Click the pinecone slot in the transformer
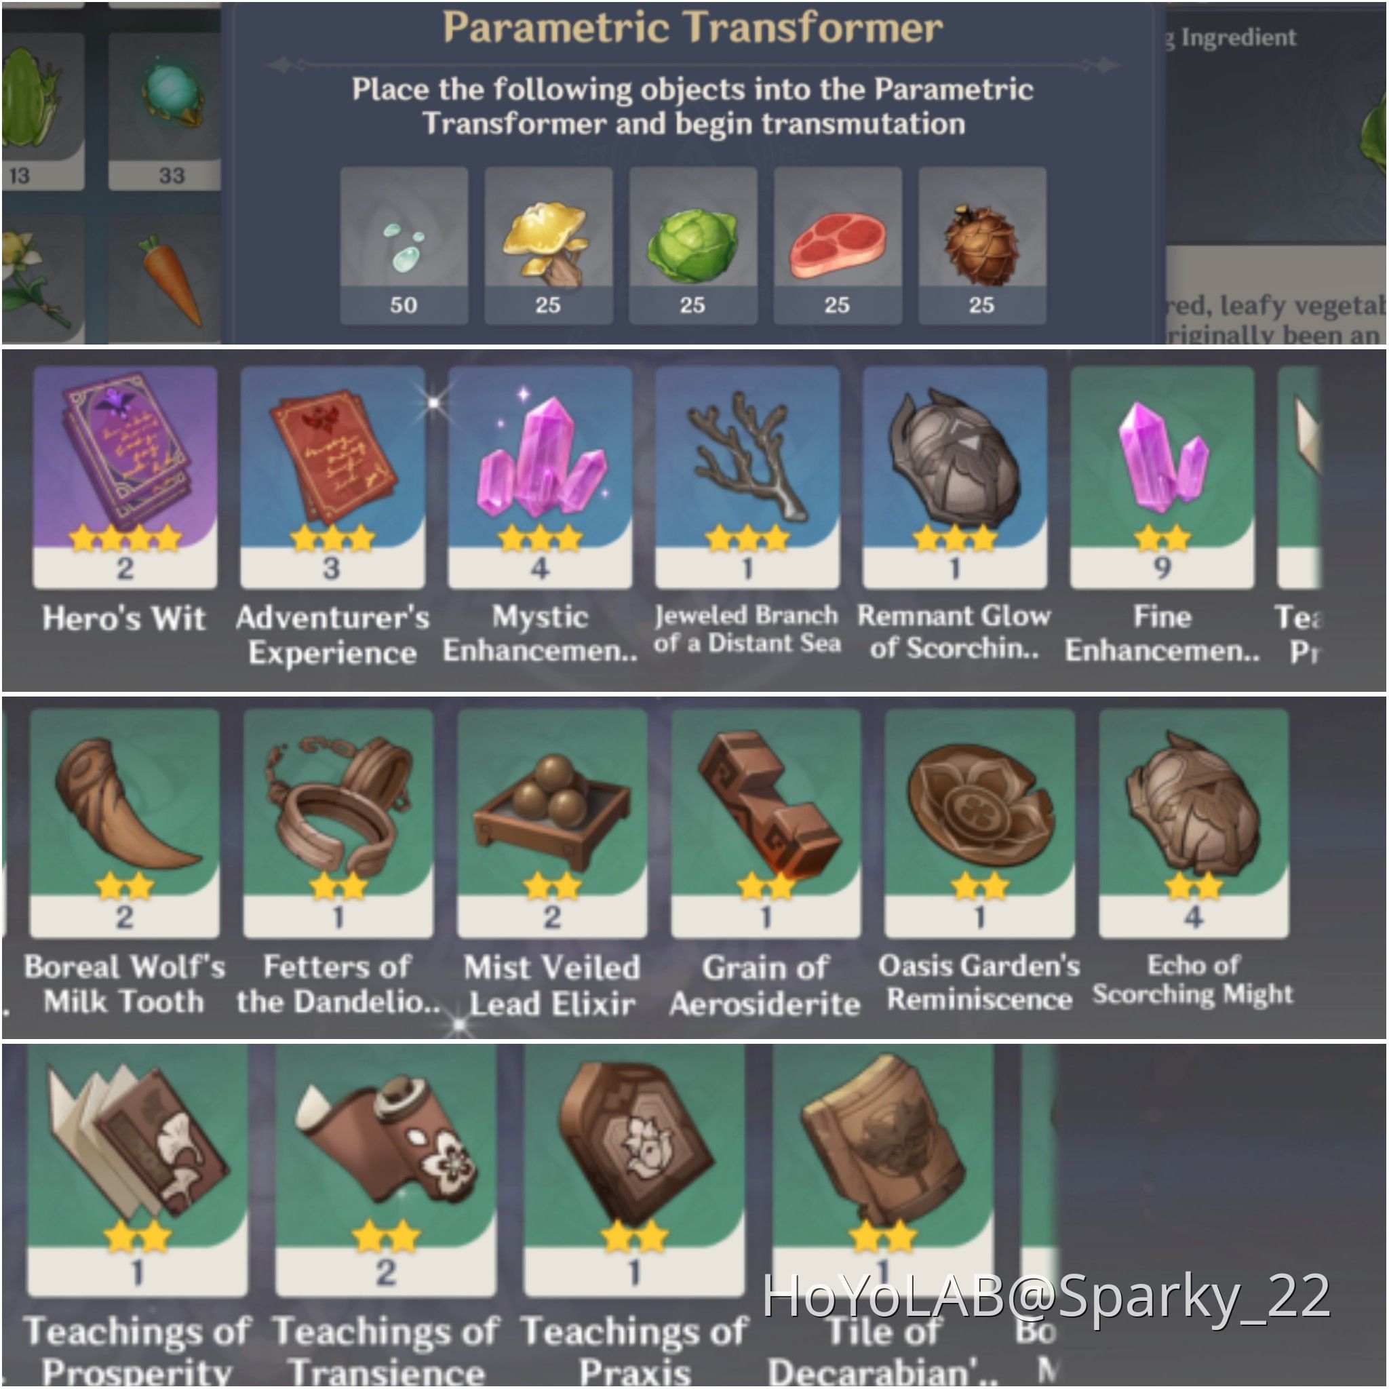 (x=982, y=245)
